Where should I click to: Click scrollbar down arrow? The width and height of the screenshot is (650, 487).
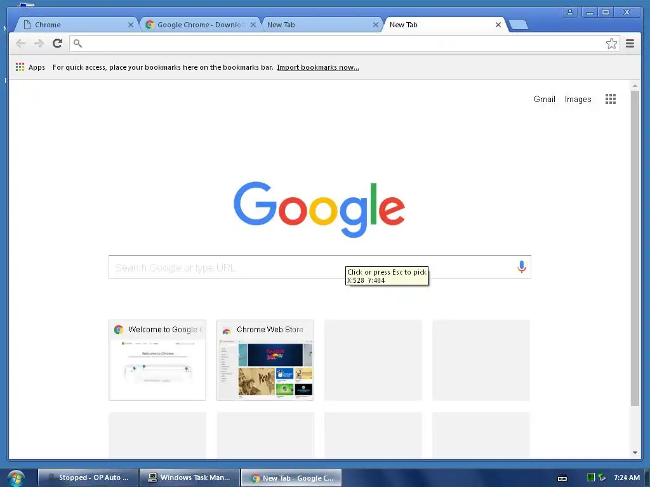[x=635, y=453]
